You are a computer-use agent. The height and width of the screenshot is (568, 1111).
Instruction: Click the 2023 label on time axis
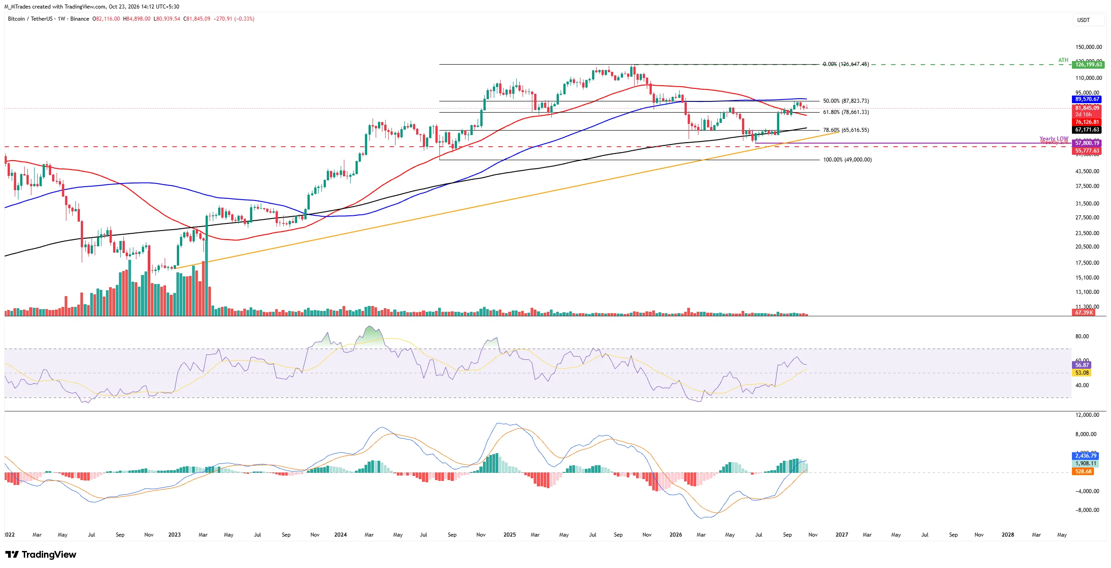(x=174, y=535)
